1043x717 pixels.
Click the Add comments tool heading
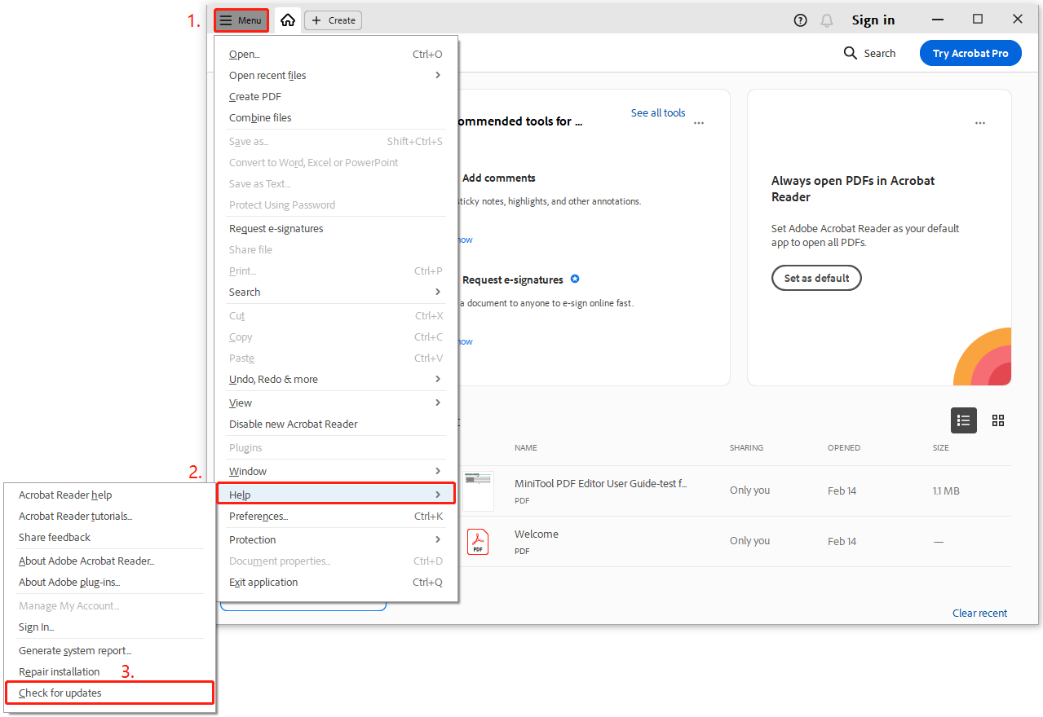499,178
